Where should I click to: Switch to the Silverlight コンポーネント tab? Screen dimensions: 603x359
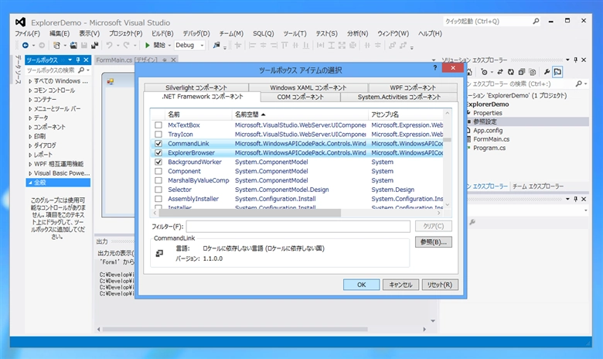[196, 87]
